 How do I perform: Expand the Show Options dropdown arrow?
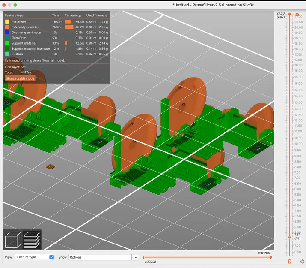[136, 257]
